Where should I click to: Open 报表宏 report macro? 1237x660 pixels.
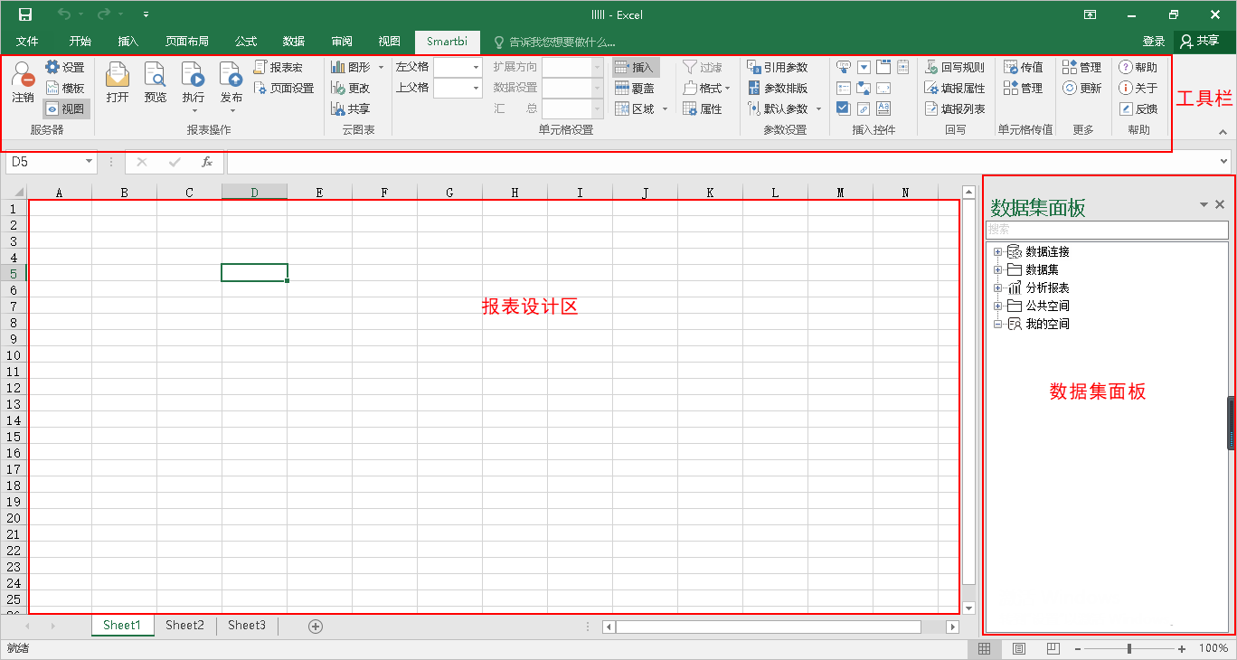click(279, 67)
